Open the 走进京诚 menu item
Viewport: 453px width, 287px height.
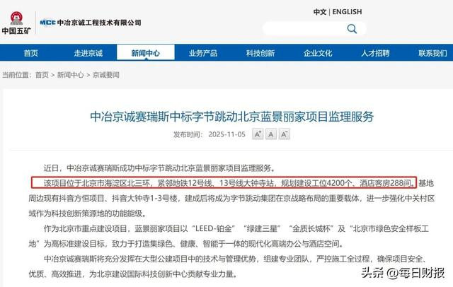click(88, 53)
